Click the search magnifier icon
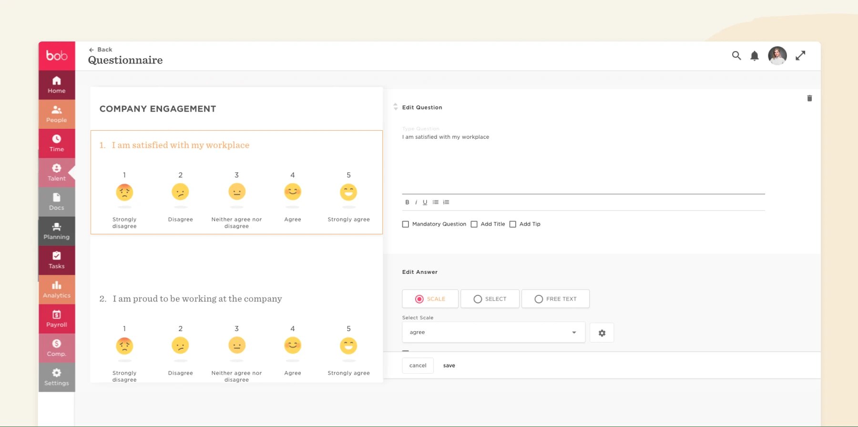 (x=736, y=56)
